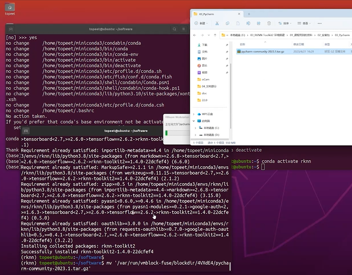Click 03_Pycharm breadcrumb segment
This screenshot has width=352, height=275.
[342, 35]
